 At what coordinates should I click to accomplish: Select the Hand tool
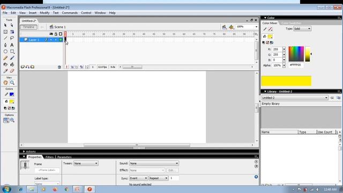click(x=5, y=83)
